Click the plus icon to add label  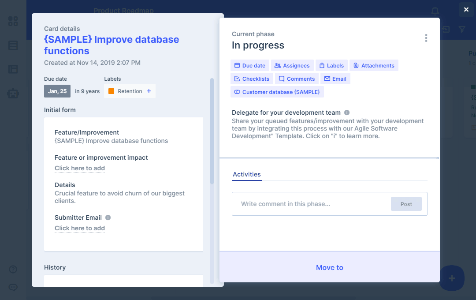click(149, 91)
